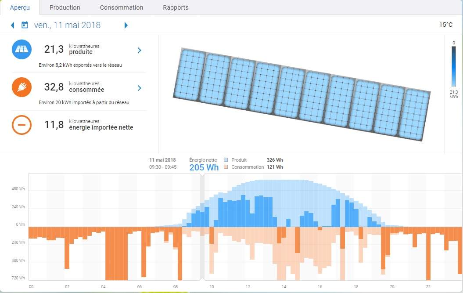Screen dimensions: 463x293
Task: Advance to next day with right arrow
Action: point(126,25)
